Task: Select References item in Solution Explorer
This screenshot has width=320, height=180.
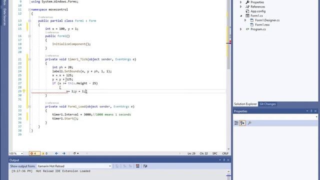Action: [258, 6]
